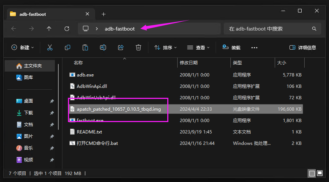Click the search box for adb-fastboot

click(x=269, y=29)
